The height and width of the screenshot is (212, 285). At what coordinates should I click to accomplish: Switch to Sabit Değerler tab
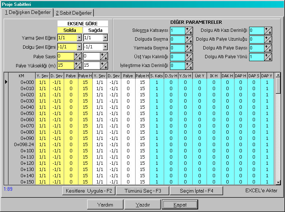[74, 13]
